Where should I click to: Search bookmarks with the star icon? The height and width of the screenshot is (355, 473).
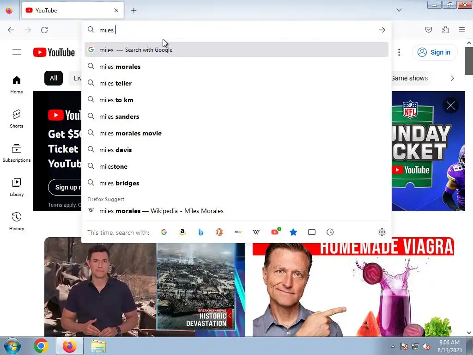(293, 232)
